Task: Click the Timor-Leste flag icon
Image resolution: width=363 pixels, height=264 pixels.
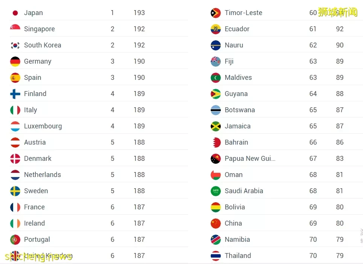Action: [216, 13]
